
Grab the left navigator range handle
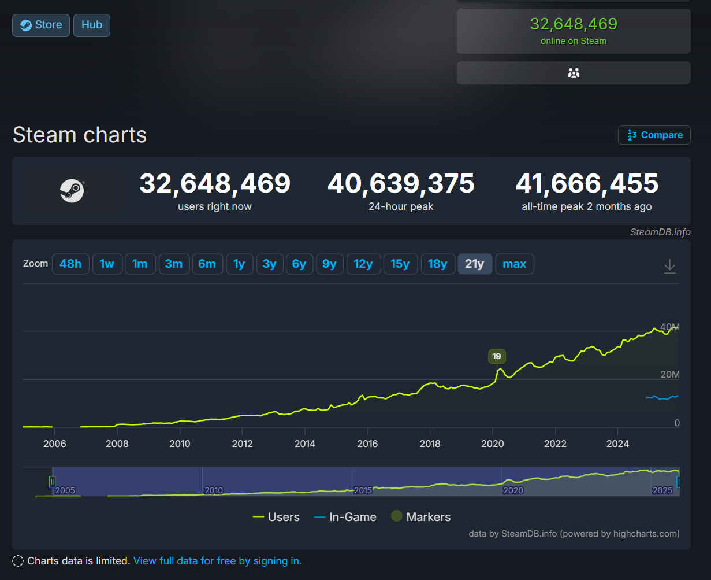coord(52,481)
